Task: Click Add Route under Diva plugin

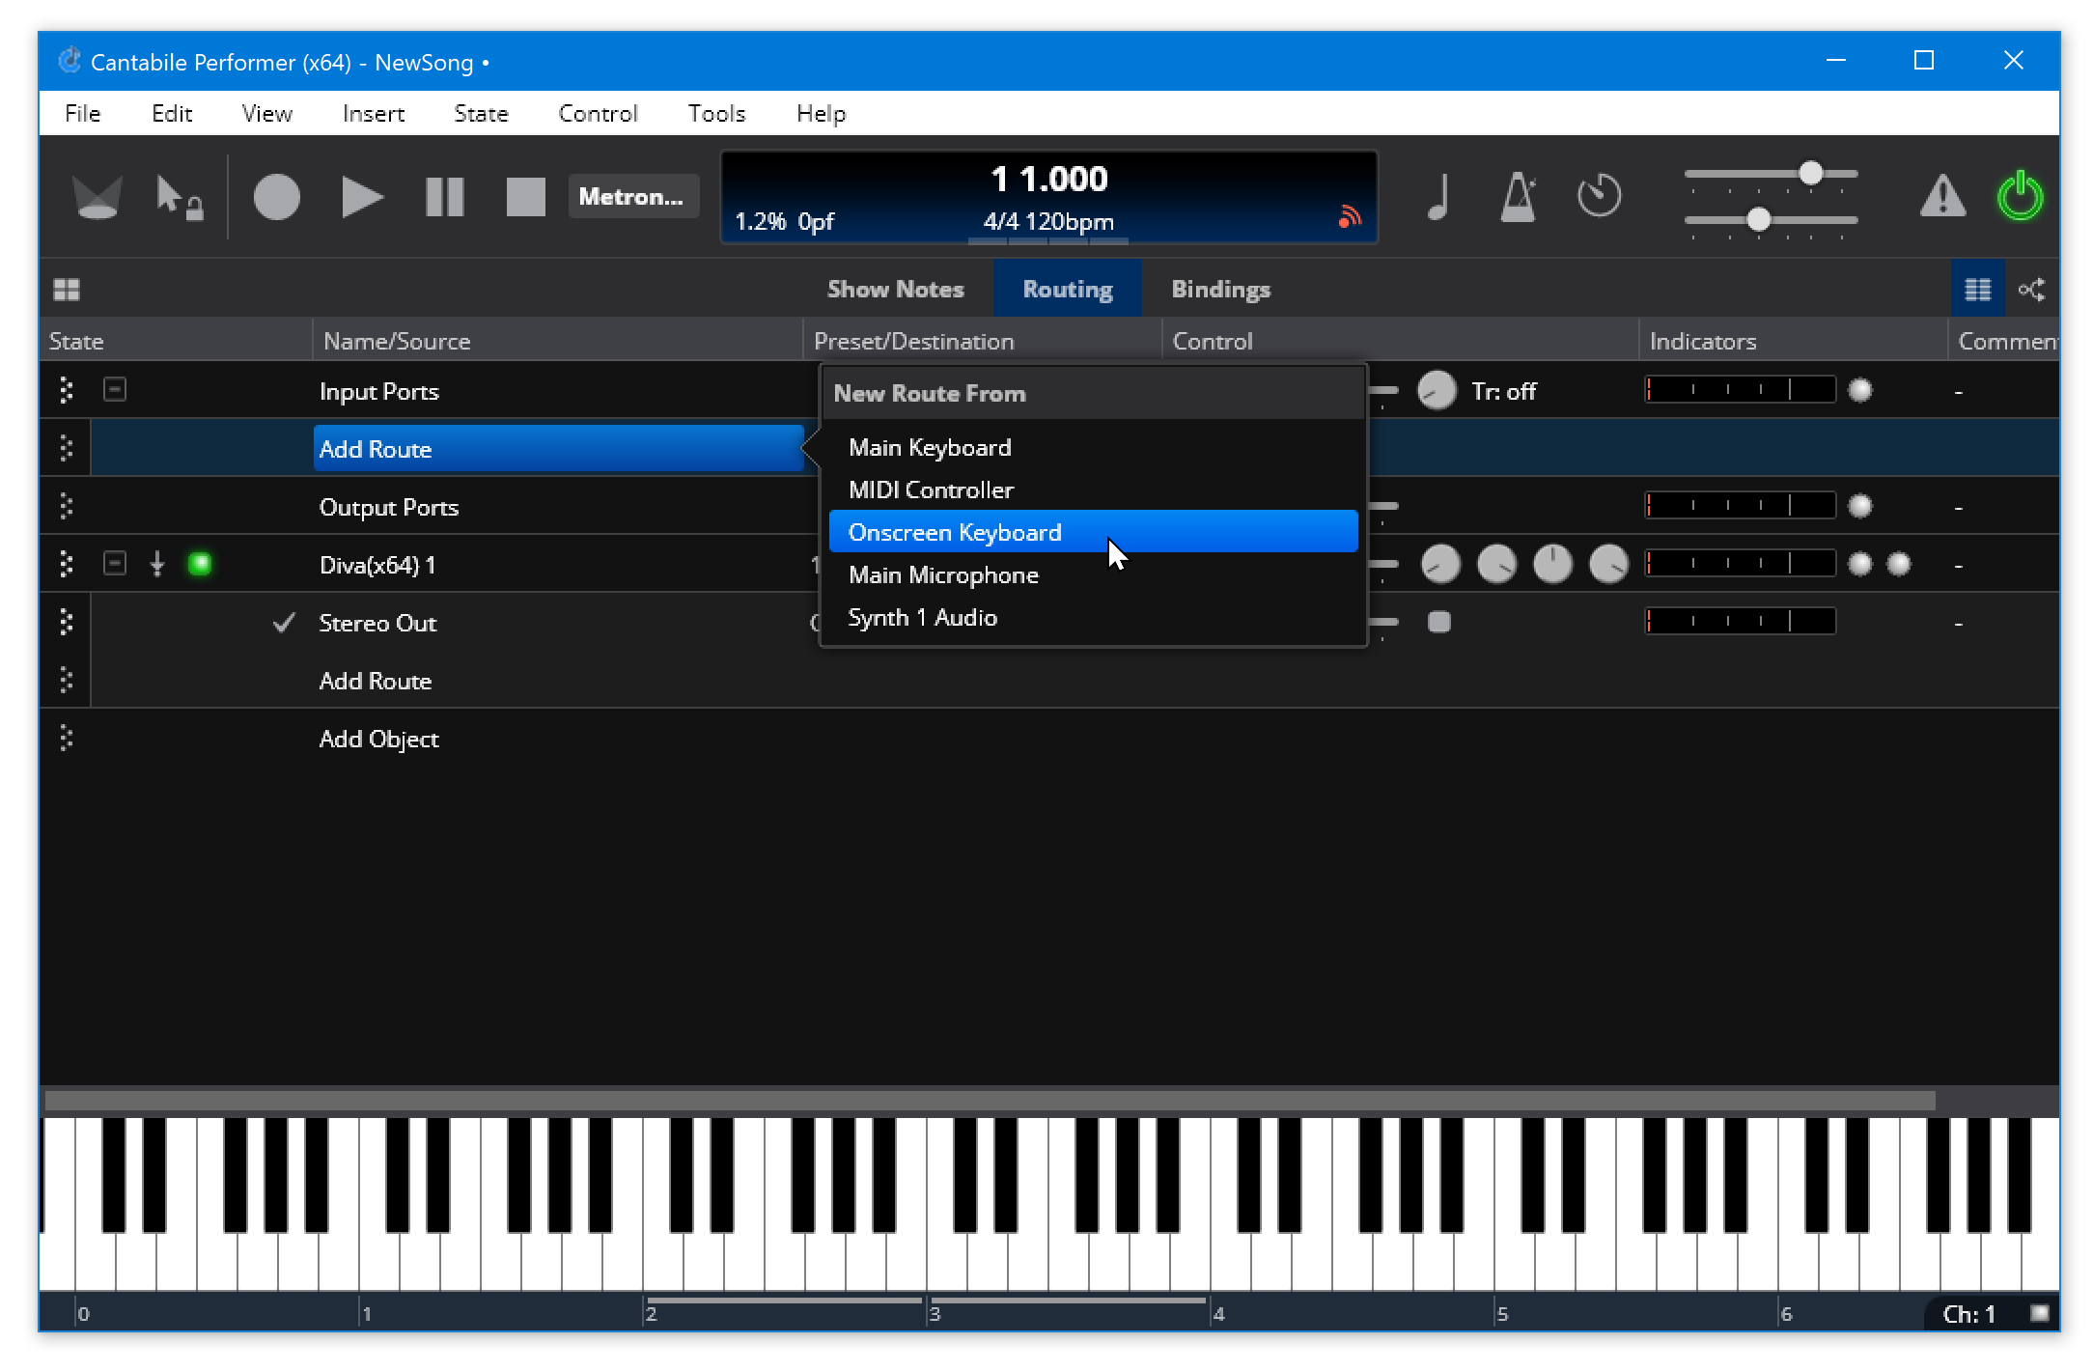Action: pyautogui.click(x=375, y=681)
